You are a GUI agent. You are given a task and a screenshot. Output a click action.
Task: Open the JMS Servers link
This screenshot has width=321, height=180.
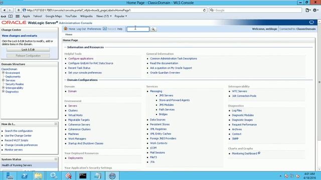[x=166, y=95]
